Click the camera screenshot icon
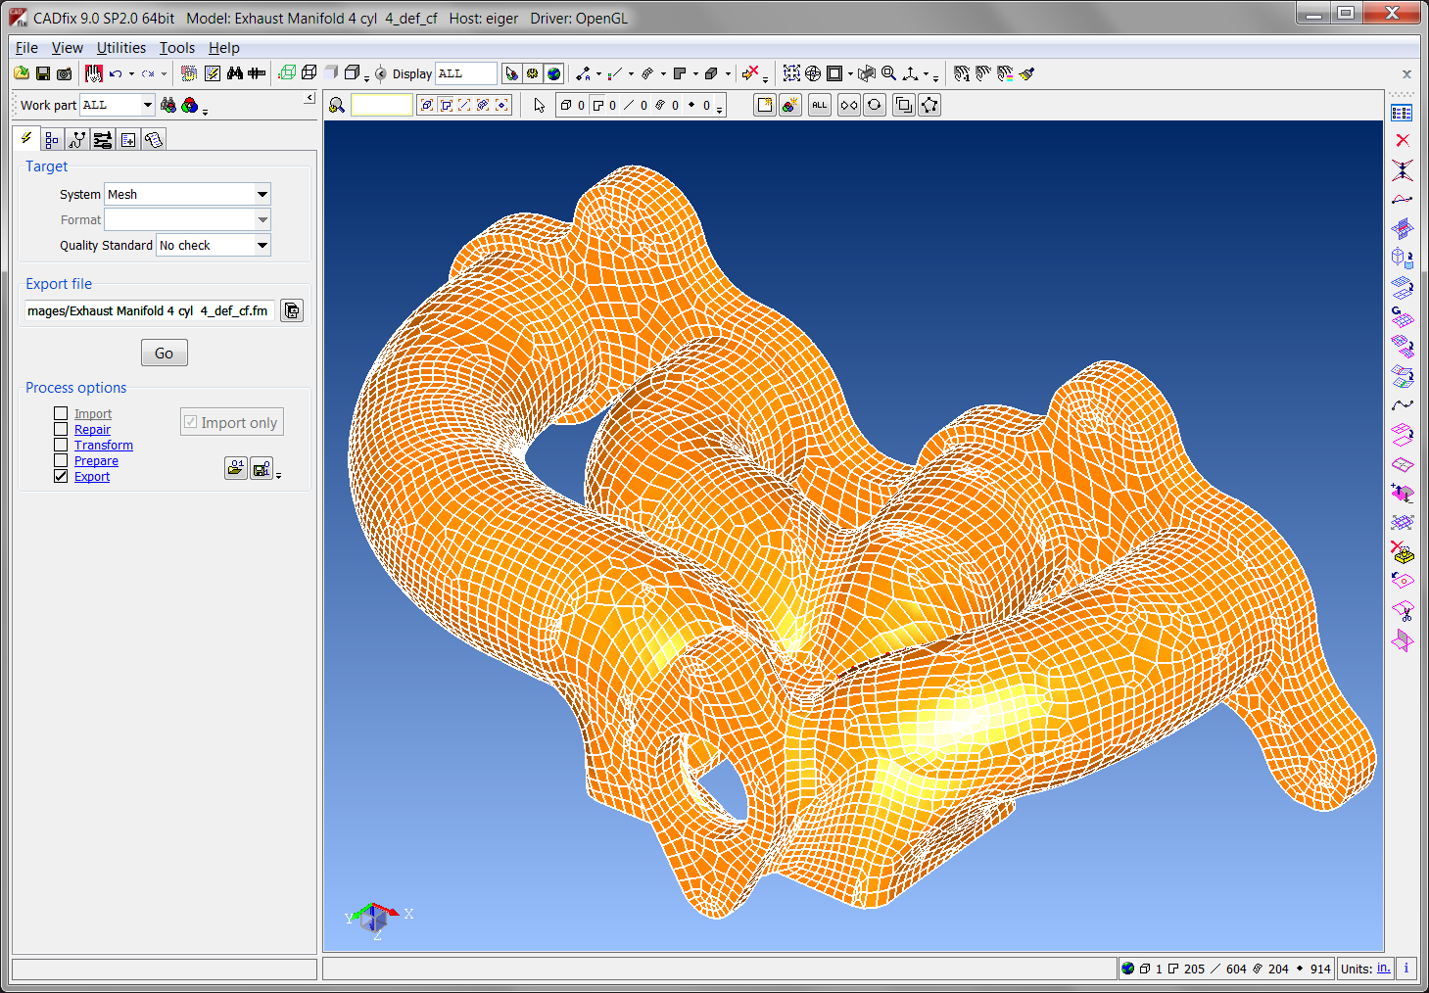1429x993 pixels. click(64, 73)
